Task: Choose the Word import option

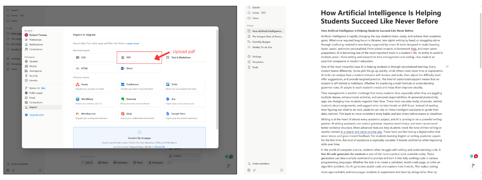Action: [x=139, y=68]
